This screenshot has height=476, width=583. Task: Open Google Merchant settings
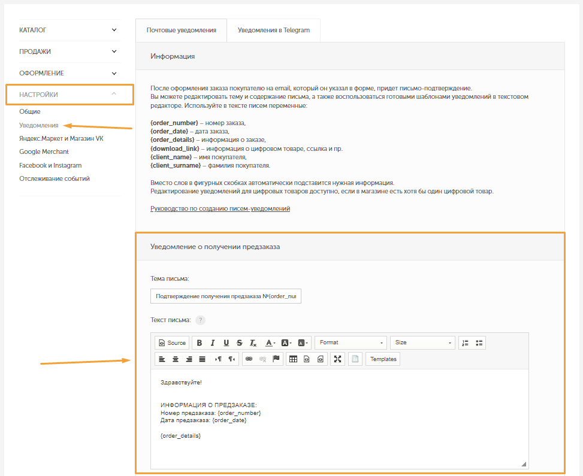44,151
